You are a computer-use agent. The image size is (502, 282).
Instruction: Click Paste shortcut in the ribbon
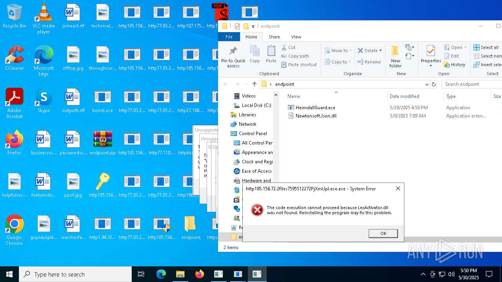299,65
